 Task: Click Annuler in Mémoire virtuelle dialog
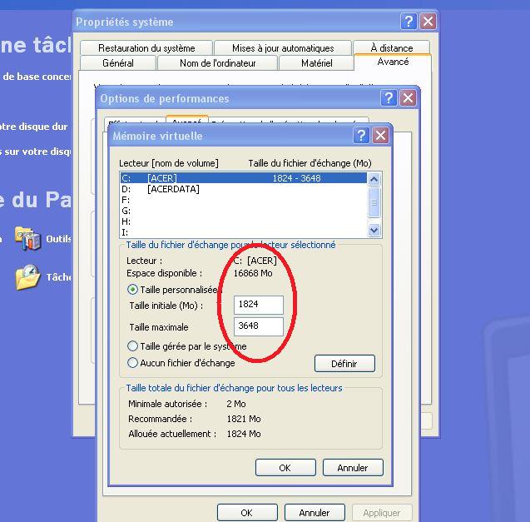point(353,468)
